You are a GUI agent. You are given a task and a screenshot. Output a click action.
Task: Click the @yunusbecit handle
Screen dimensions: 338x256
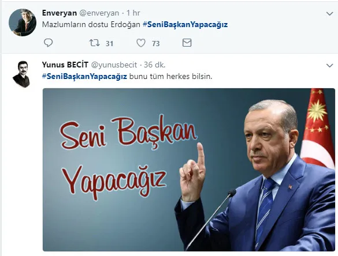pyautogui.click(x=114, y=65)
